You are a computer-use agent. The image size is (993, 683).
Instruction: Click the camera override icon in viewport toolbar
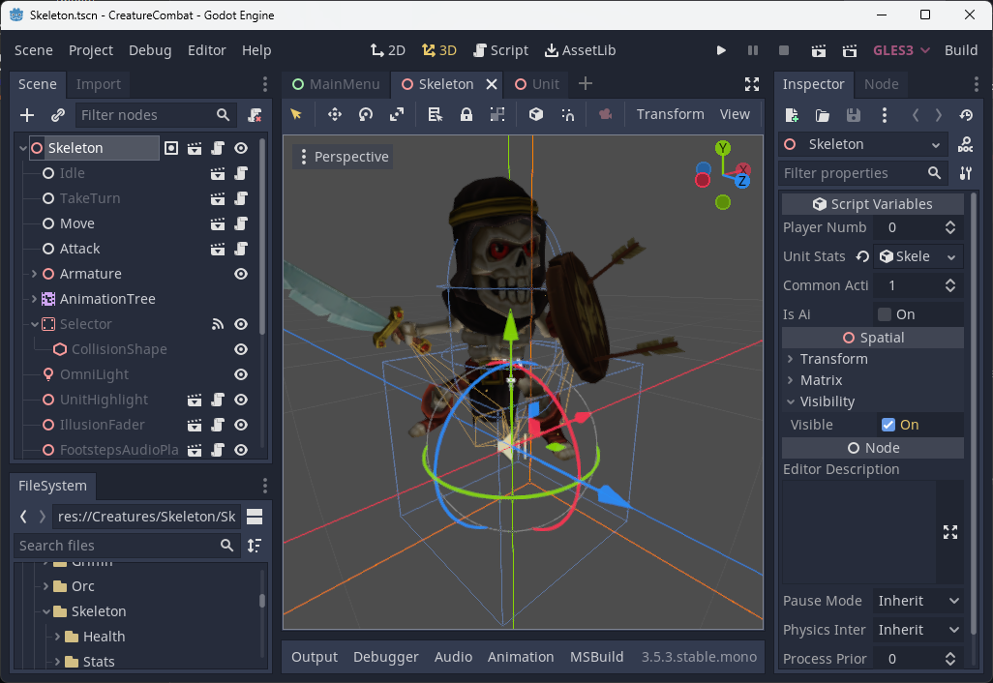606,114
